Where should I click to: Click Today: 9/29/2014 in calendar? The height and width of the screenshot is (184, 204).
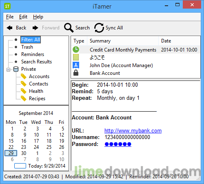[47, 166]
